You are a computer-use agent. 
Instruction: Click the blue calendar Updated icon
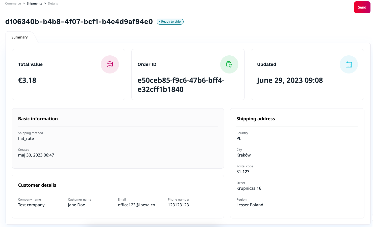click(349, 64)
